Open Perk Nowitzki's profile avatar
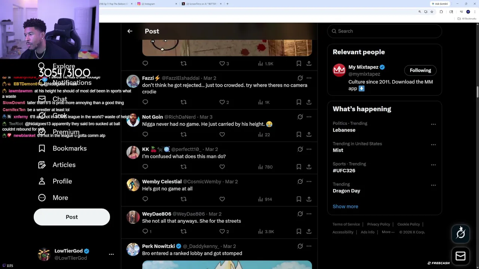This screenshot has height=269, width=479. click(x=133, y=249)
